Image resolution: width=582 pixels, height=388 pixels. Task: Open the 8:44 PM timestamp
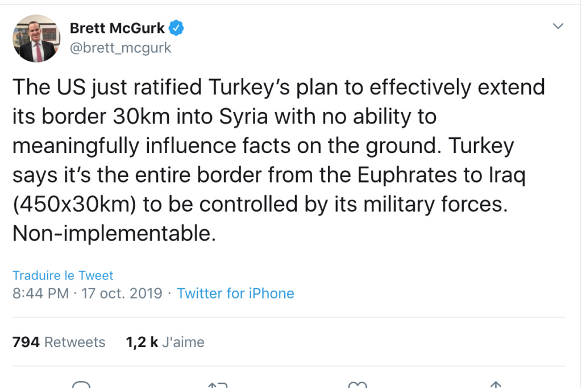click(x=41, y=293)
